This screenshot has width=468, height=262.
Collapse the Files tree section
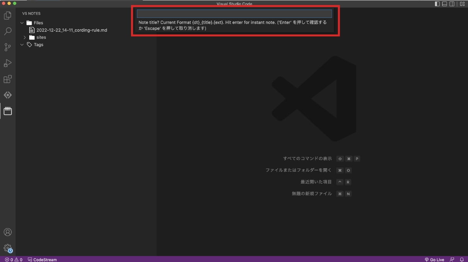[x=22, y=23]
